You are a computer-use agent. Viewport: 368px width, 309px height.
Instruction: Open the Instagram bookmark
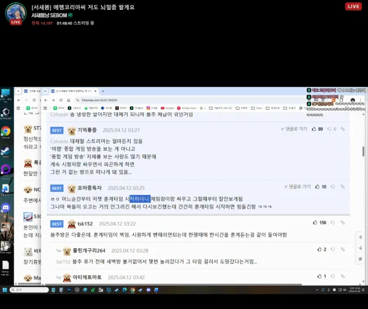(151, 108)
